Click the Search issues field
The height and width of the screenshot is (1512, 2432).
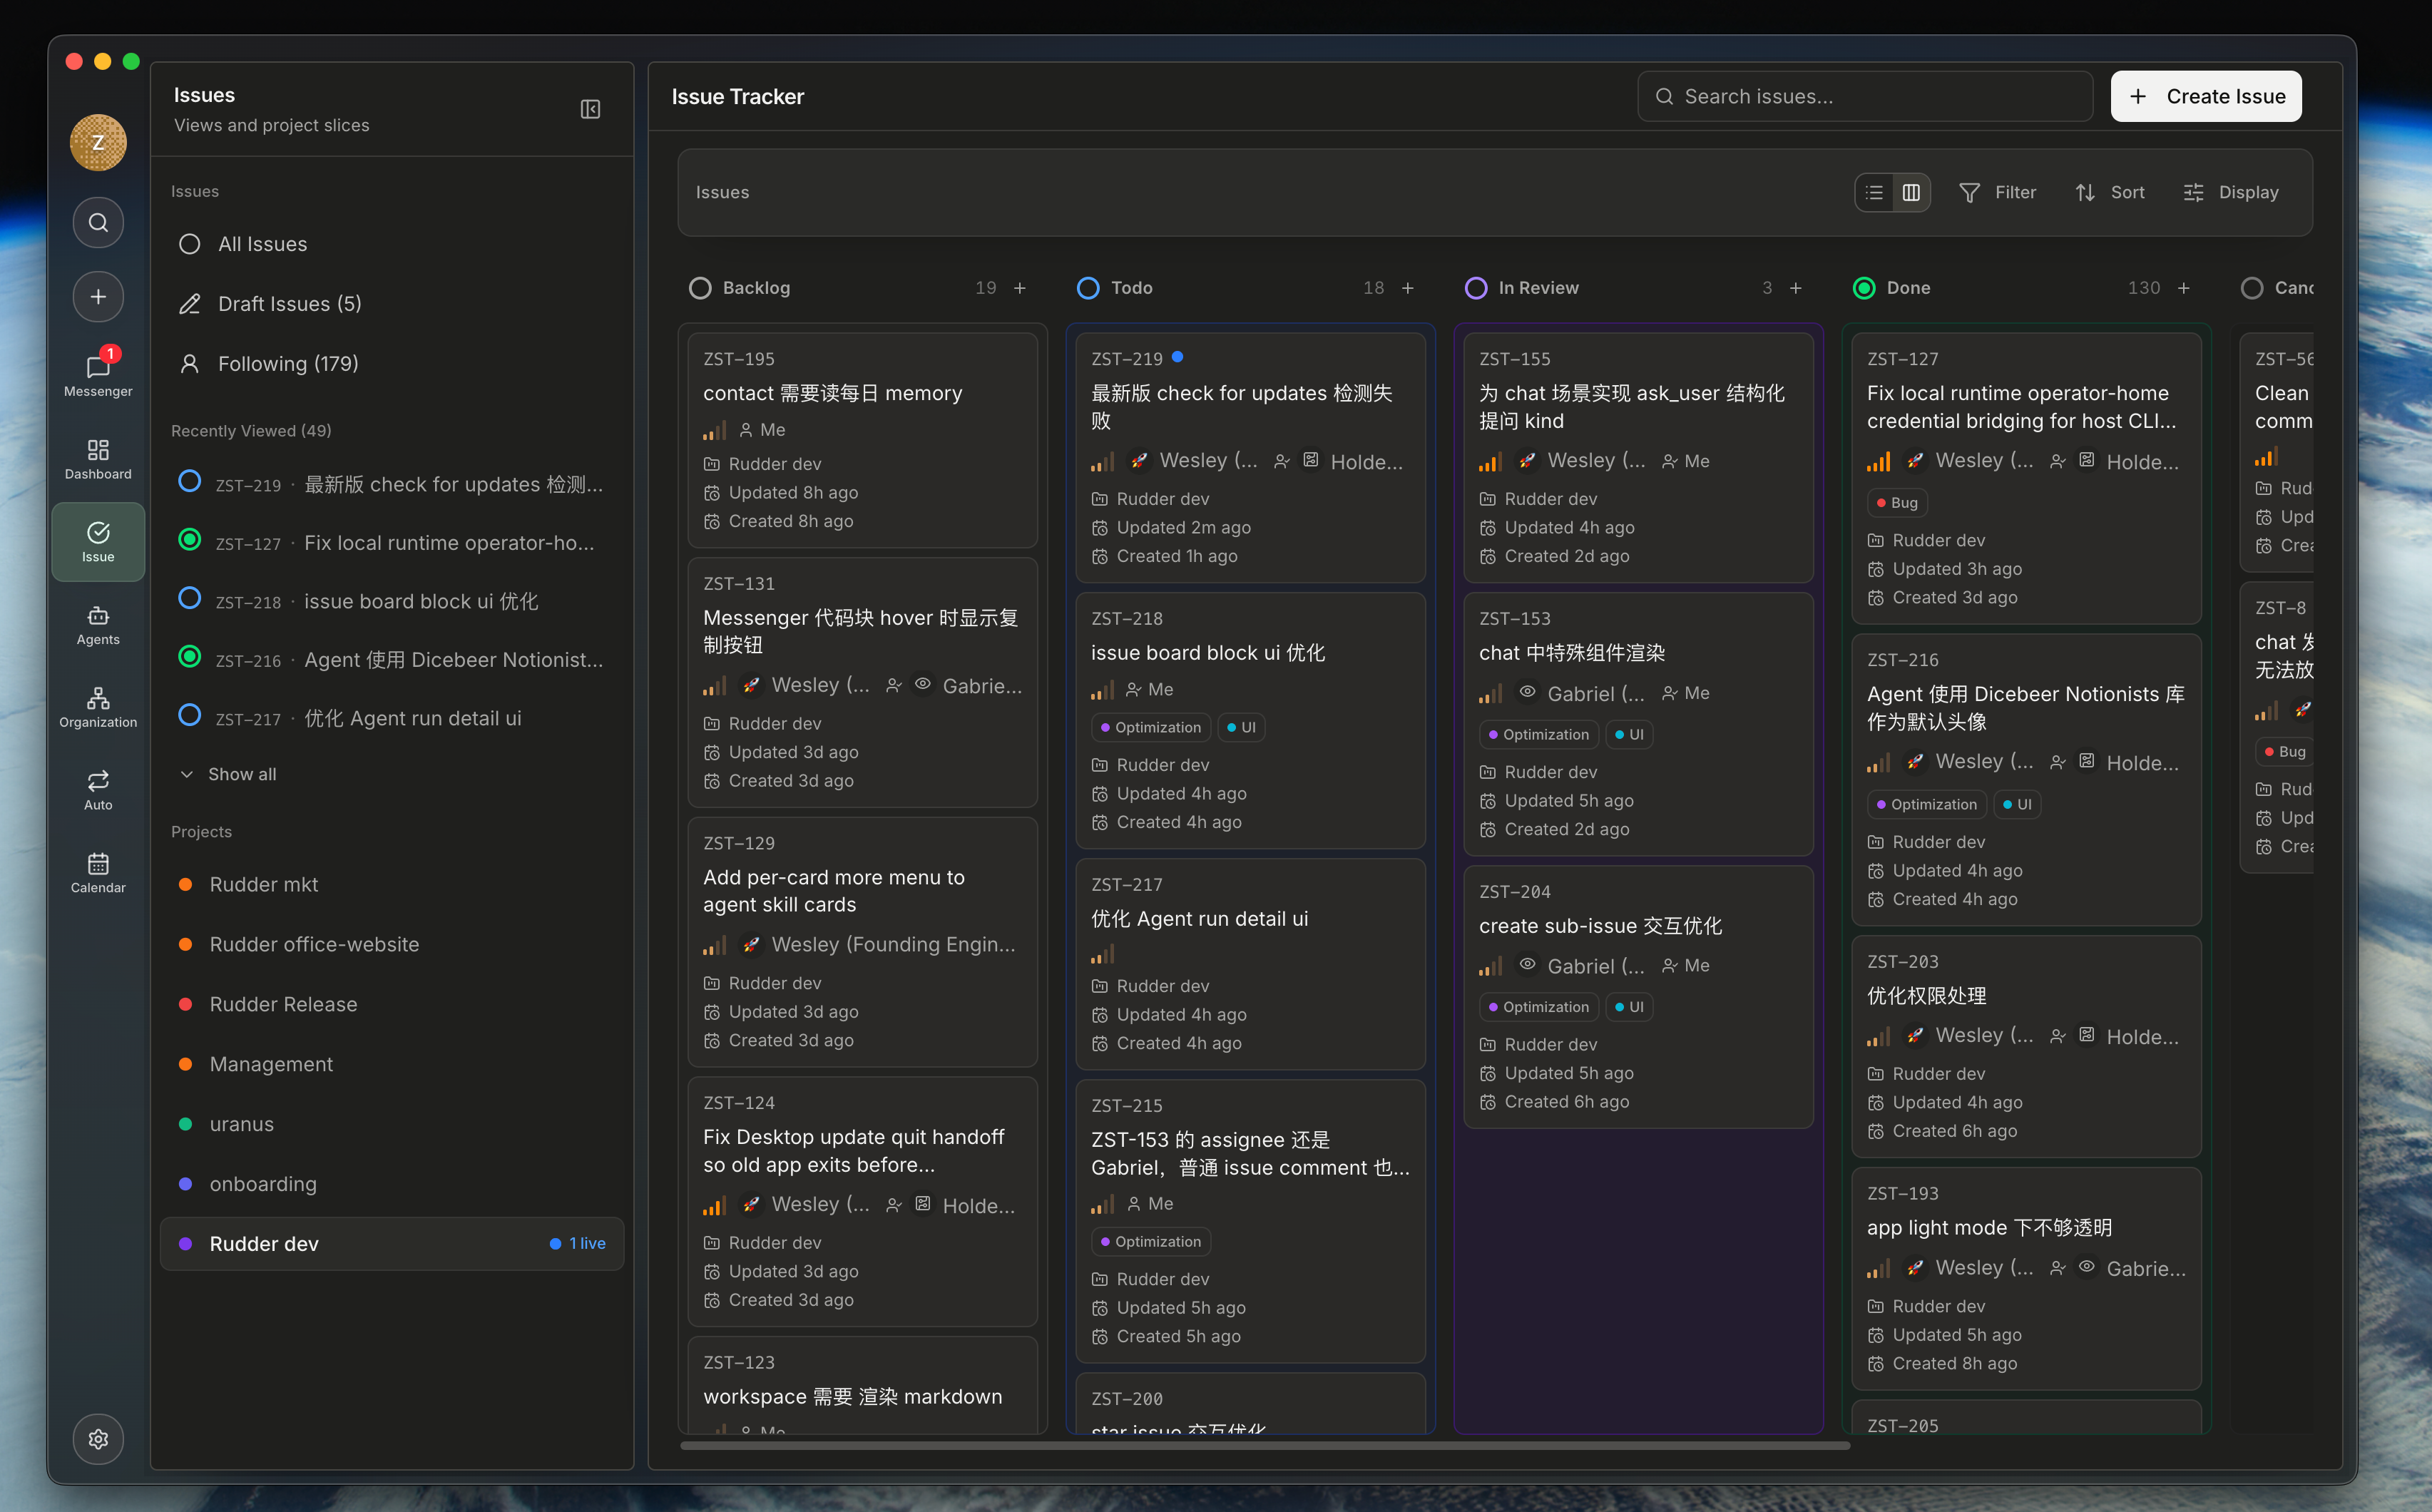1865,96
